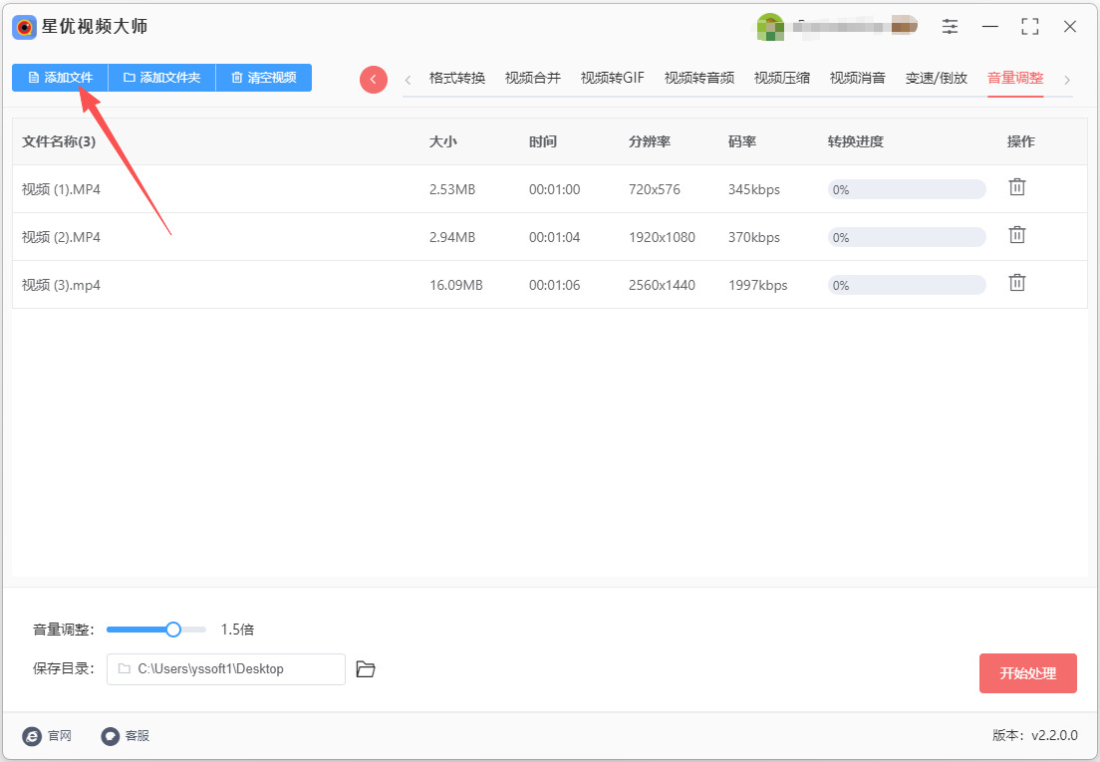The image size is (1100, 762).
Task: Delete the 视频 (3).mp4 row
Action: [x=1017, y=283]
